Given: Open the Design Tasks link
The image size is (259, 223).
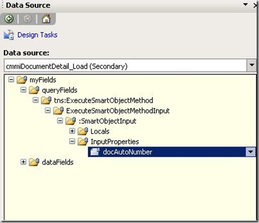Looking at the screenshot, I should (x=37, y=35).
